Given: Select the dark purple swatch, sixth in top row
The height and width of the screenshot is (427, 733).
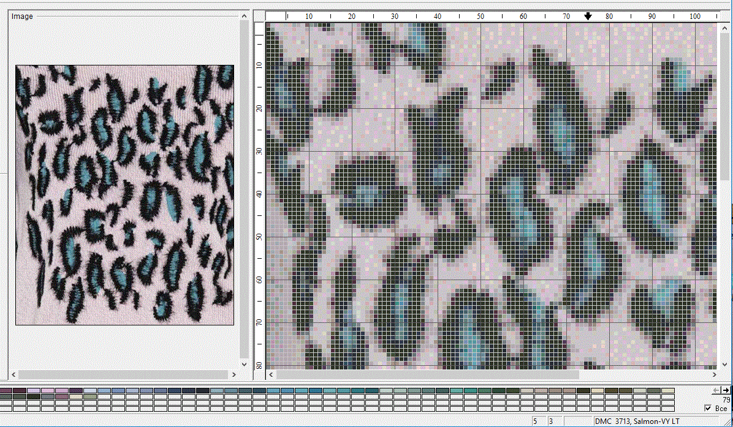Looking at the screenshot, I should click(x=76, y=390).
